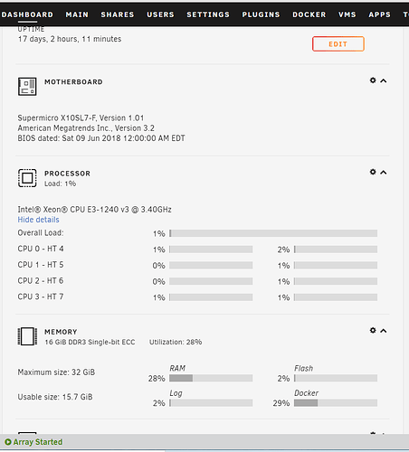Hide processor details link
The height and width of the screenshot is (452, 409).
38,220
